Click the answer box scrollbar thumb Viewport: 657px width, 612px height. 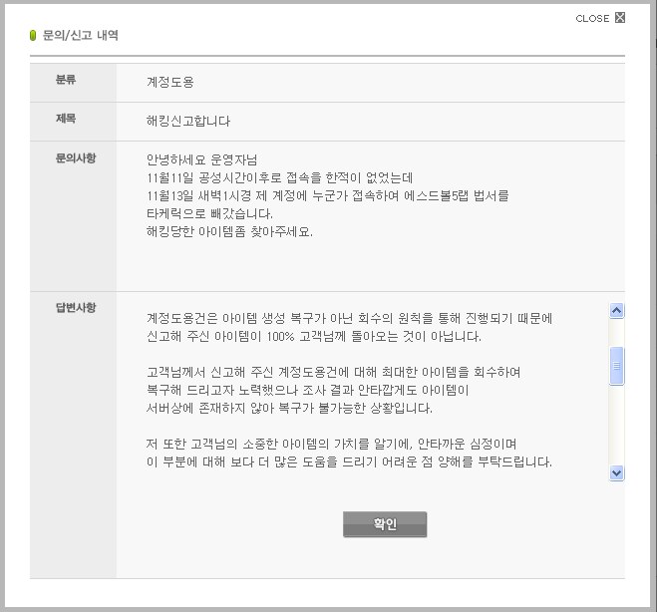pyautogui.click(x=616, y=366)
